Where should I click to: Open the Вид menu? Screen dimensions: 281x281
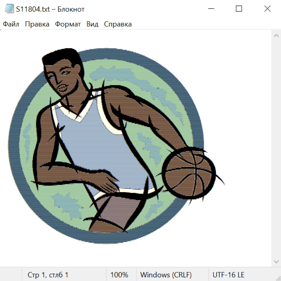tap(92, 24)
